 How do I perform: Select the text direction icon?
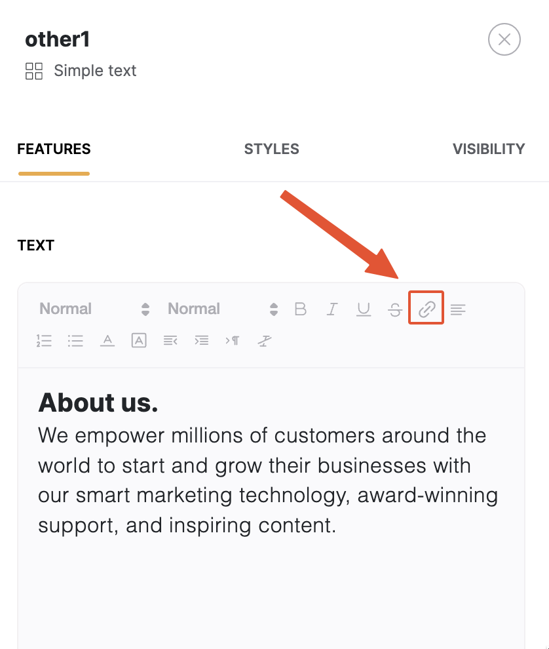[233, 340]
